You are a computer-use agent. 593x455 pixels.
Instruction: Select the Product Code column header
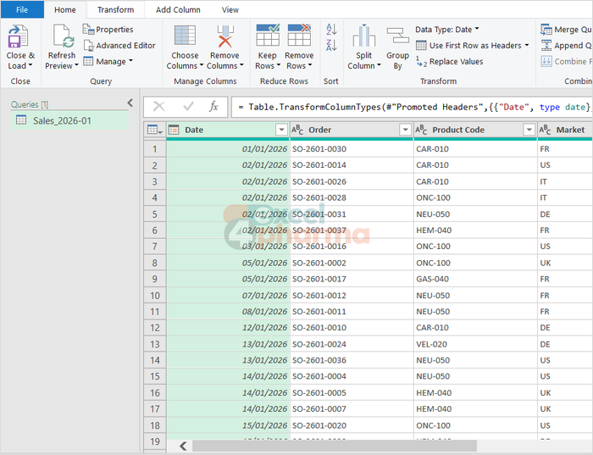click(475, 130)
